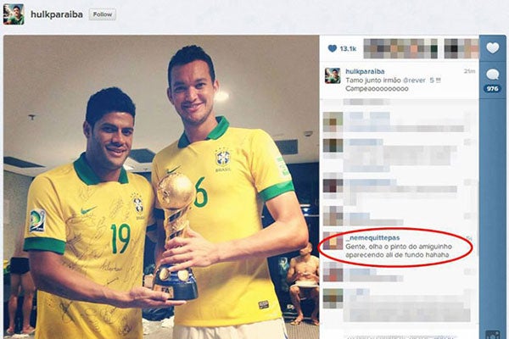Visit the _nemequittepas user profile link

[372, 238]
